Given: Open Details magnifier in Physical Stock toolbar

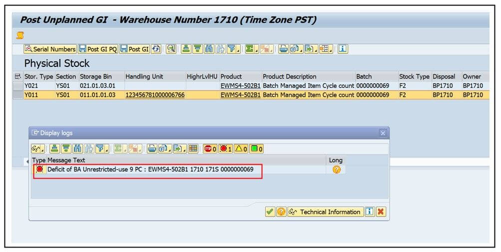Looking at the screenshot, I should [x=171, y=49].
